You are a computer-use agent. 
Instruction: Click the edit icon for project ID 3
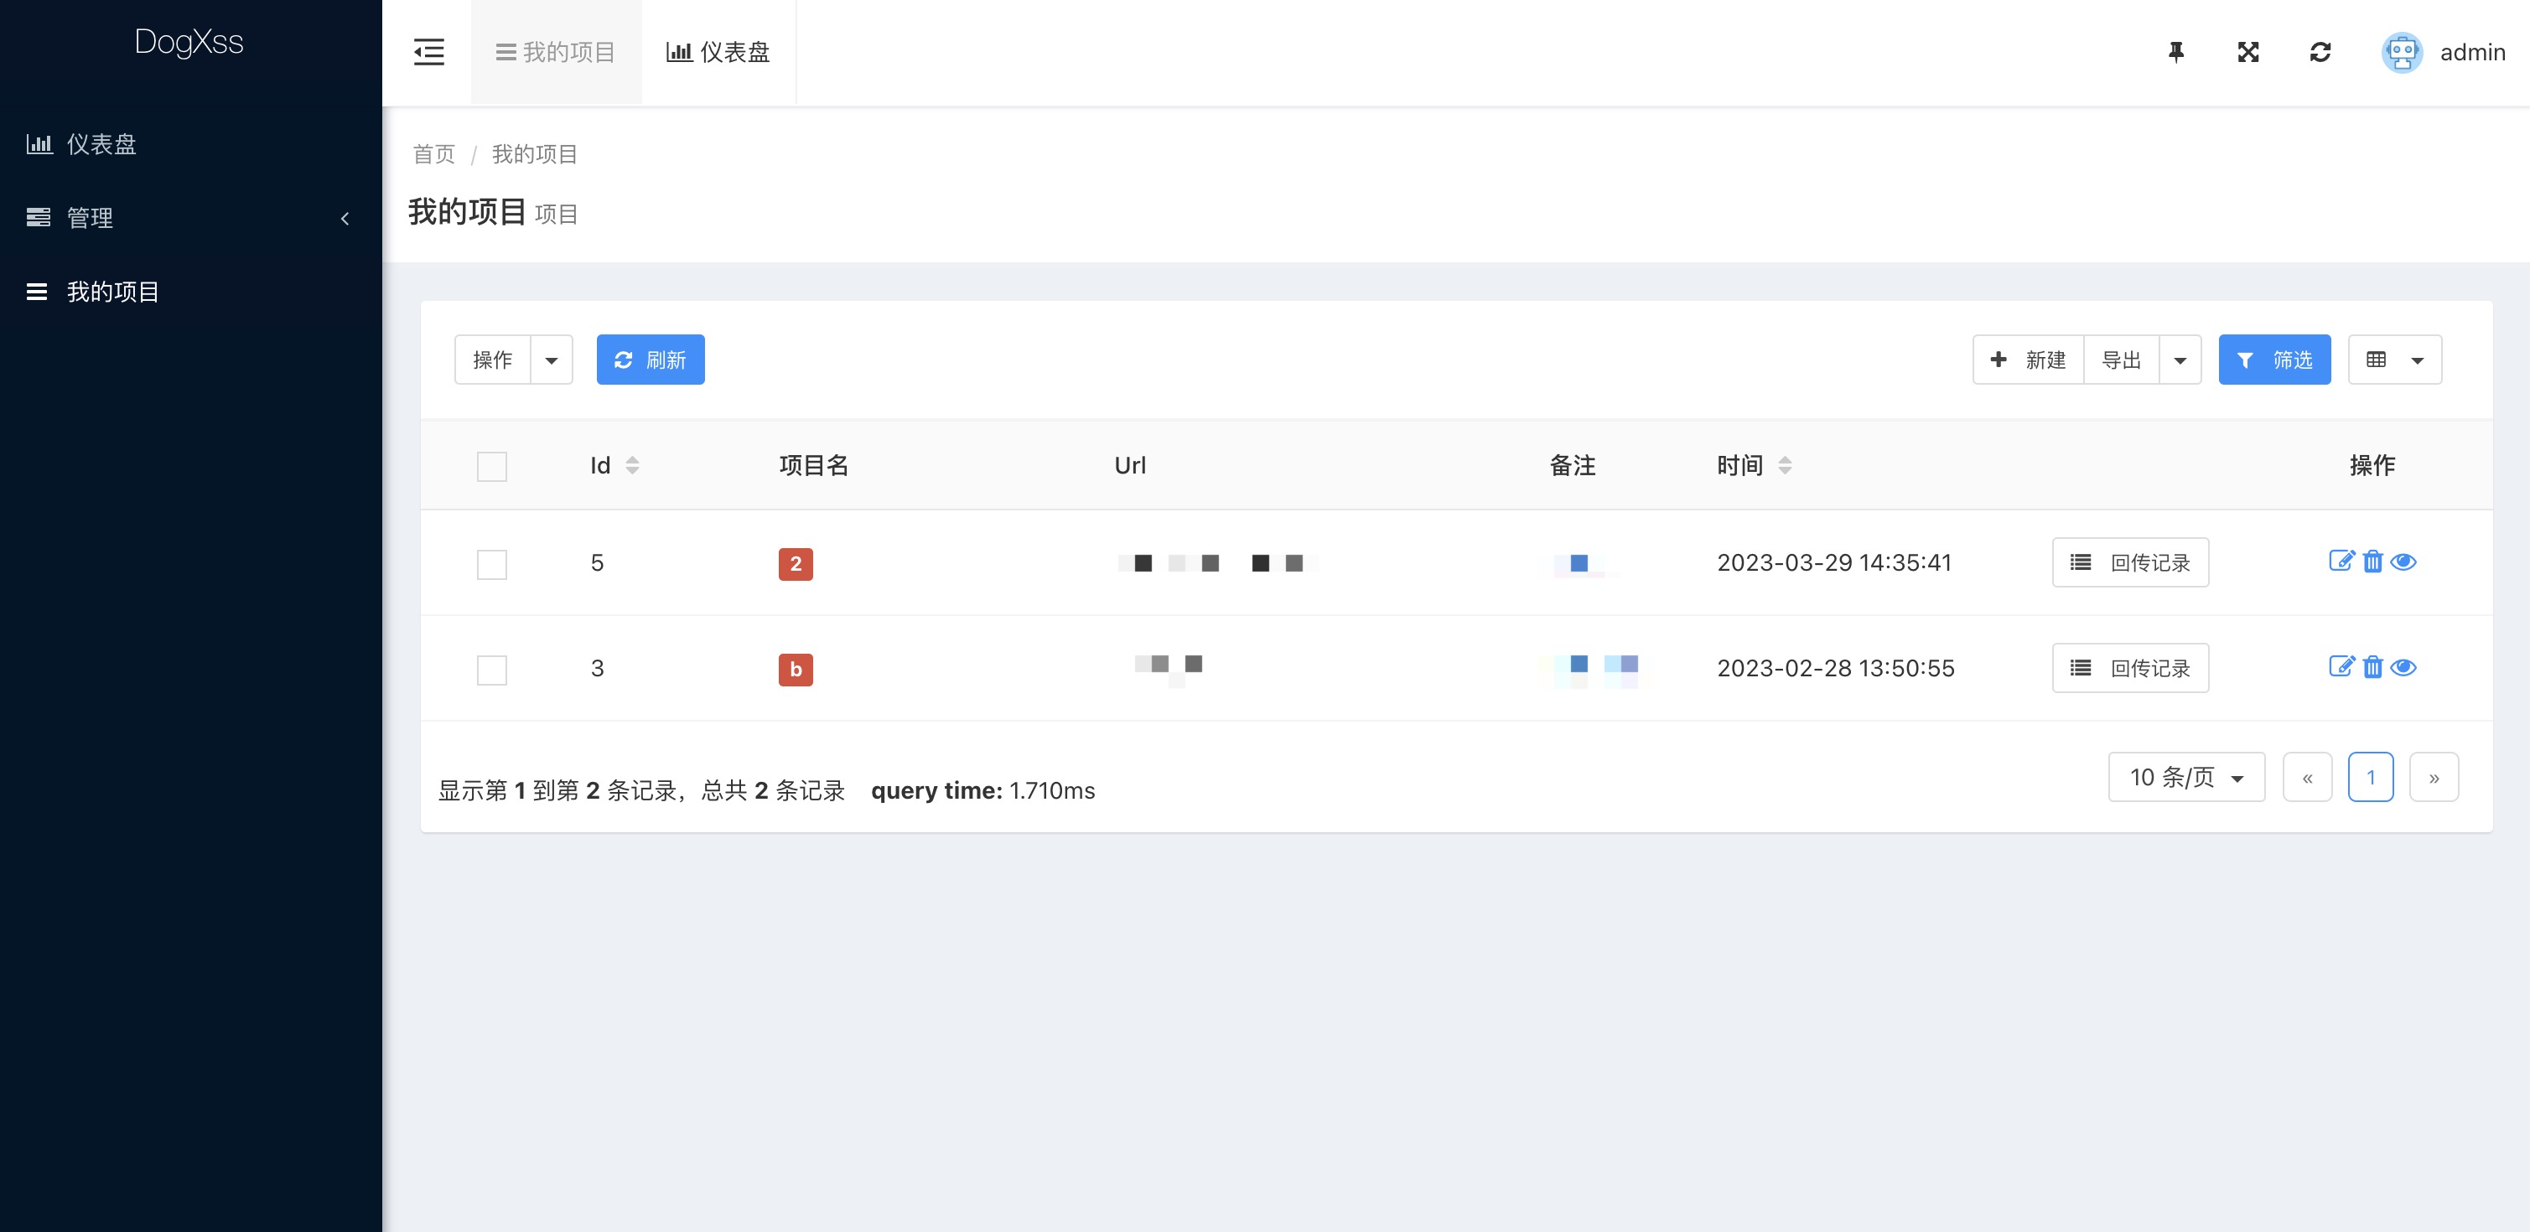2341,667
